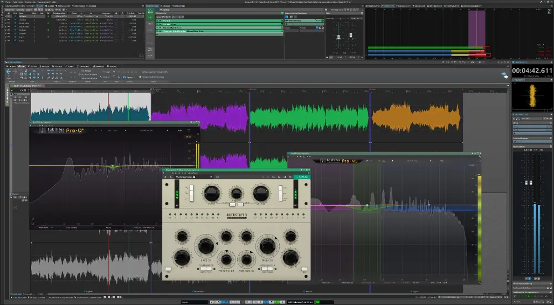Open the gain value dropdown in the Gain panel

click(356, 18)
